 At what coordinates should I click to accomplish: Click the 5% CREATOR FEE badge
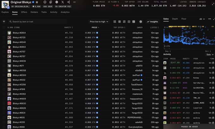pyautogui.click(x=63, y=6)
